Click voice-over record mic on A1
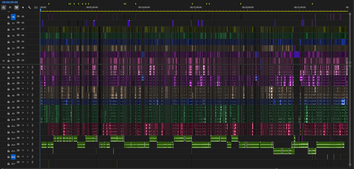This screenshot has height=169, width=354. pos(32,67)
